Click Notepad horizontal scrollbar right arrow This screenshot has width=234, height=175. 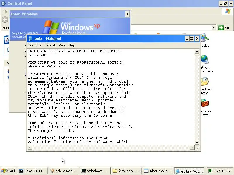point(192,147)
